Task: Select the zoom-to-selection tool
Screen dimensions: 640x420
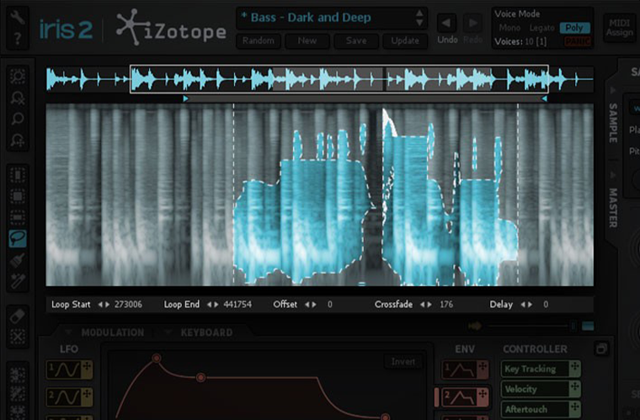Action: 18,77
